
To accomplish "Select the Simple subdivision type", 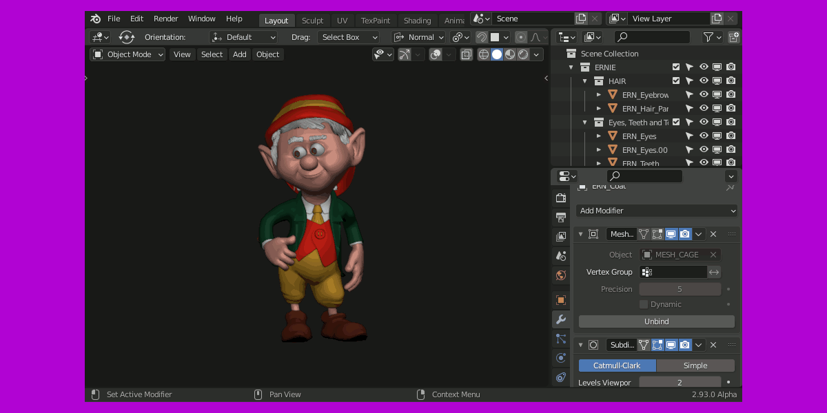I will [695, 366].
